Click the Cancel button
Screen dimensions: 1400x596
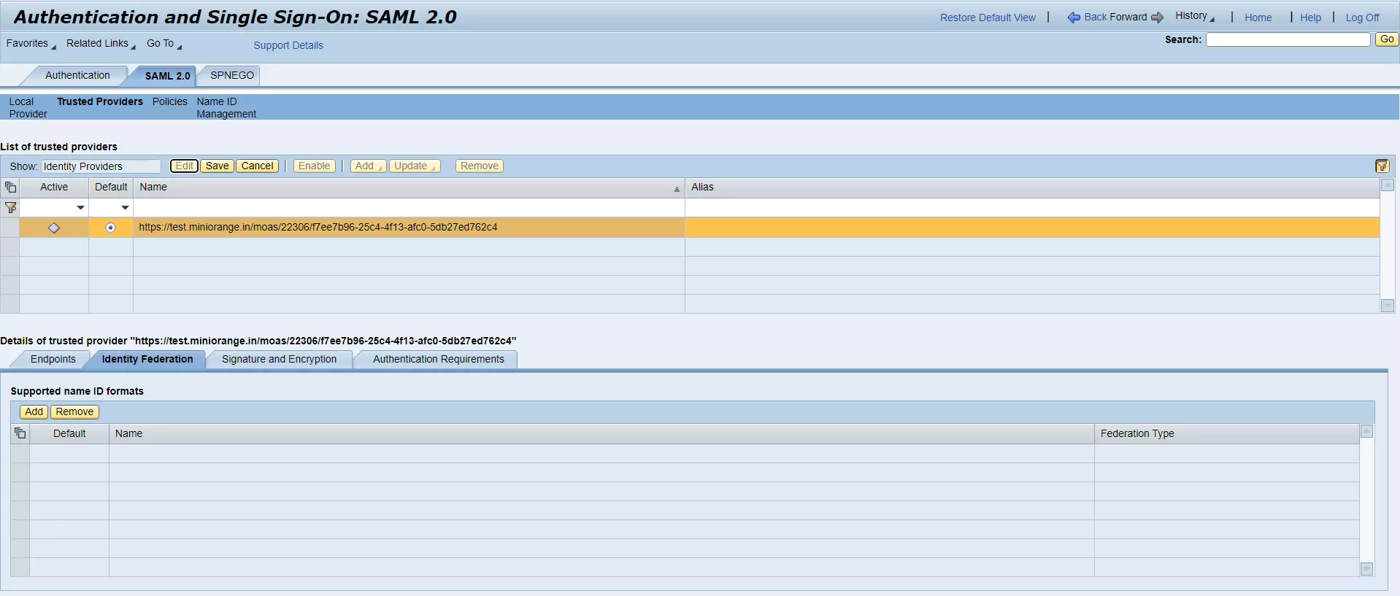pyautogui.click(x=257, y=166)
